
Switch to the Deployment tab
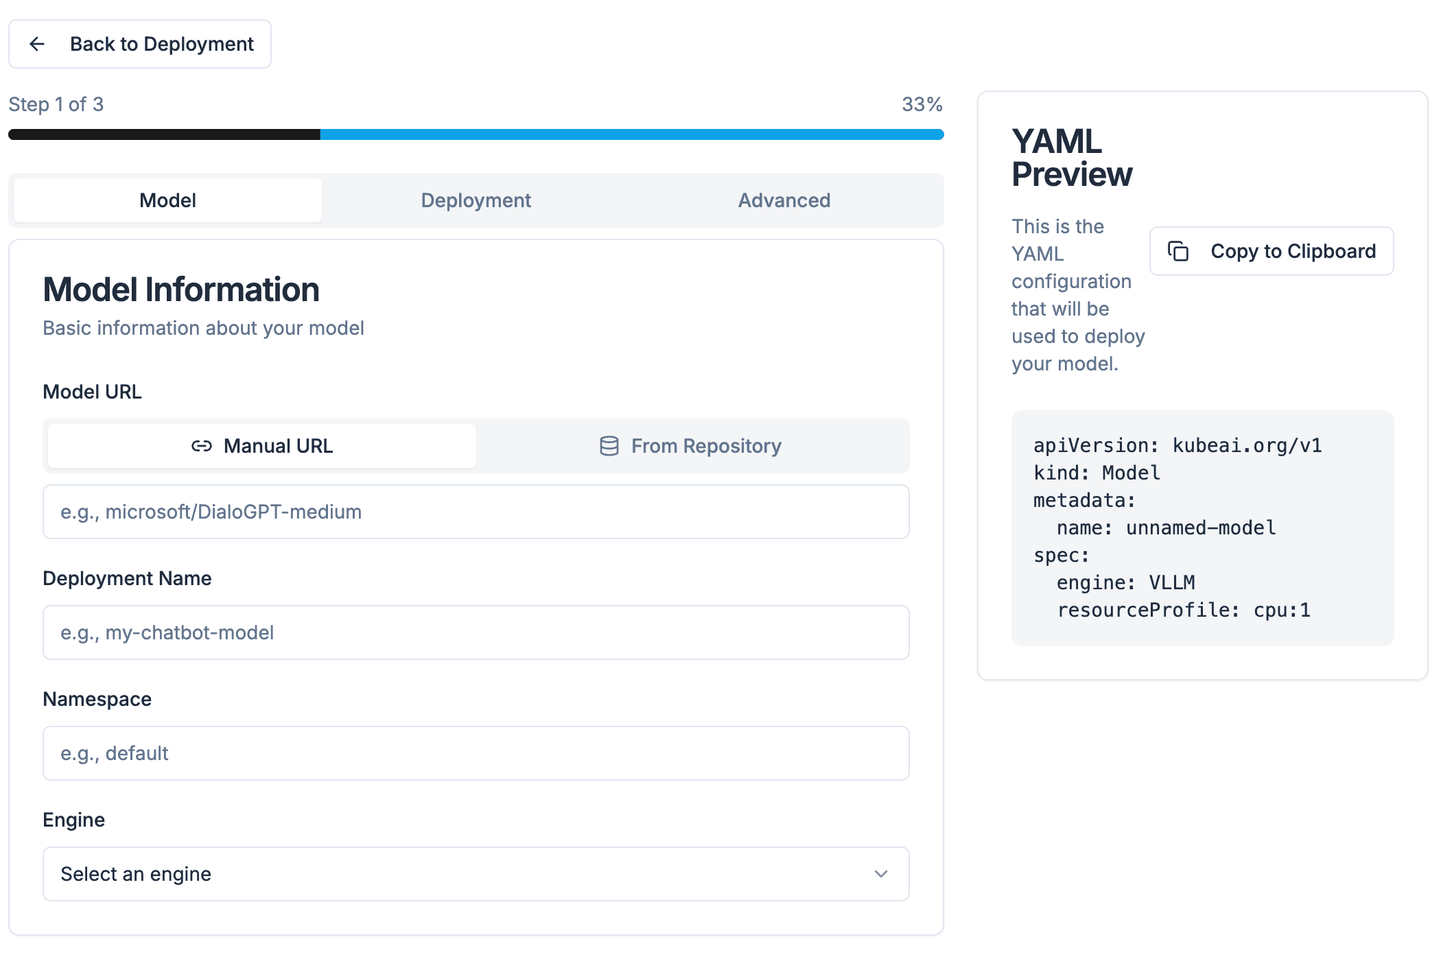(x=476, y=200)
